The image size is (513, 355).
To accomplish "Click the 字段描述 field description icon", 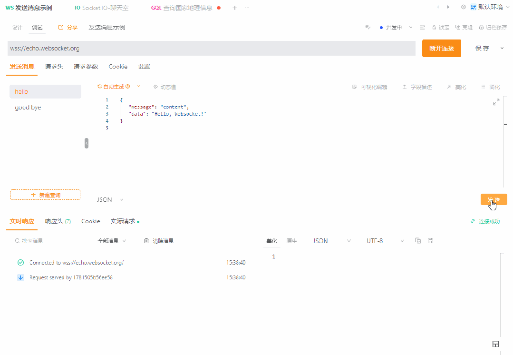I will [416, 87].
